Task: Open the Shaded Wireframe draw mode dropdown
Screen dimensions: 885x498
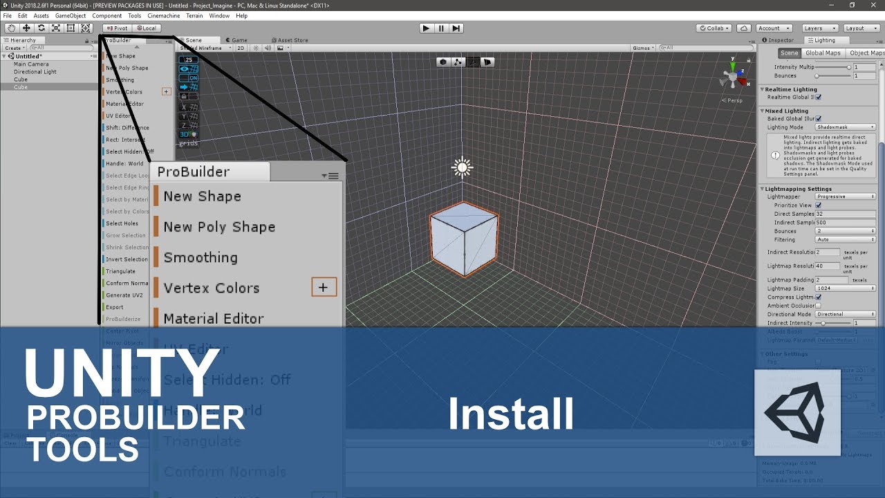Action: tap(206, 48)
